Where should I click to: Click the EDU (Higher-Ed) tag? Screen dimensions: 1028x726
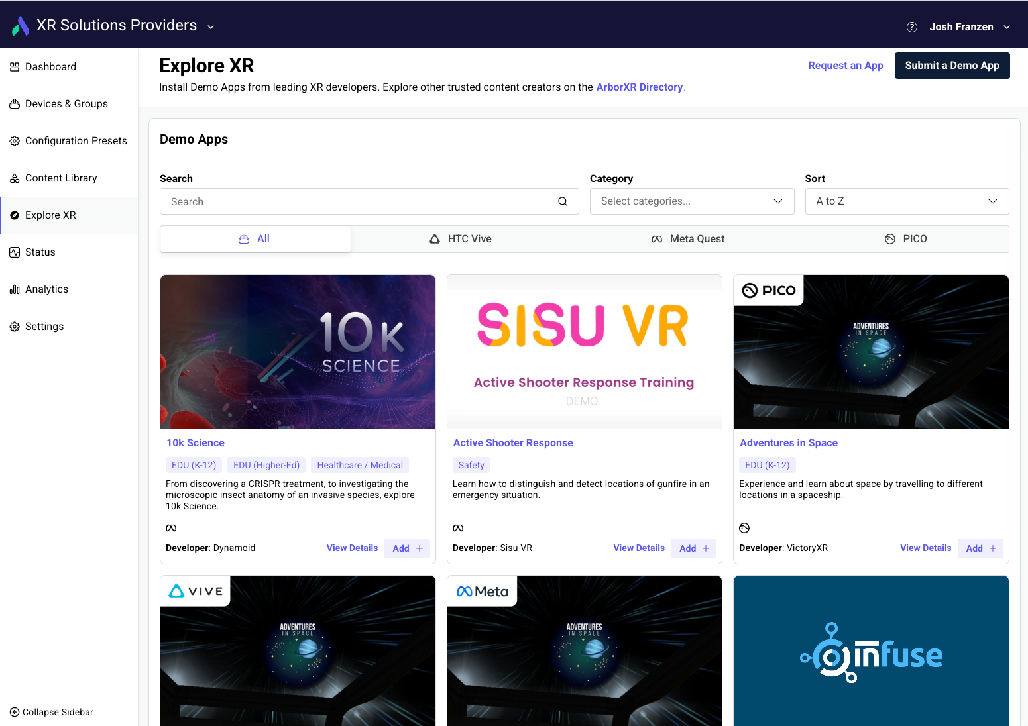tap(266, 466)
